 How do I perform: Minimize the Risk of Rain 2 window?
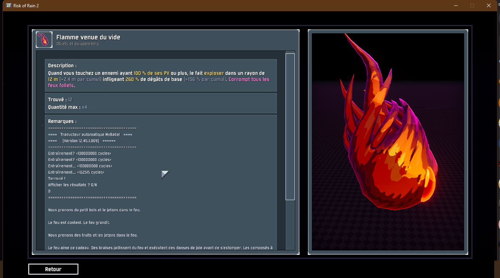(x=456, y=5)
